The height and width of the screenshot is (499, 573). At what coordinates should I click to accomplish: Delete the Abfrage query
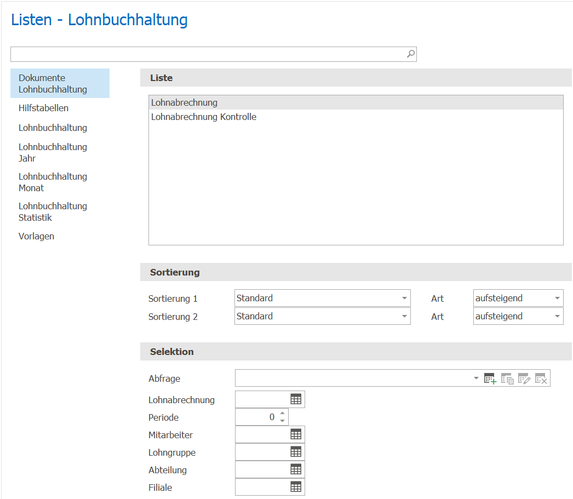point(541,378)
